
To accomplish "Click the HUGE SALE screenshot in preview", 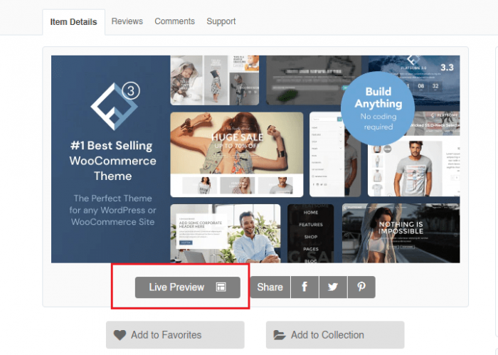I will click(237, 154).
